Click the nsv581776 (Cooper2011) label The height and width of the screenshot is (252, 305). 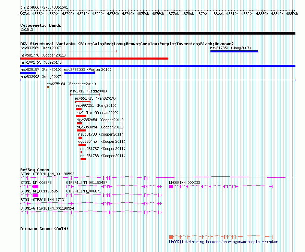click(43, 55)
